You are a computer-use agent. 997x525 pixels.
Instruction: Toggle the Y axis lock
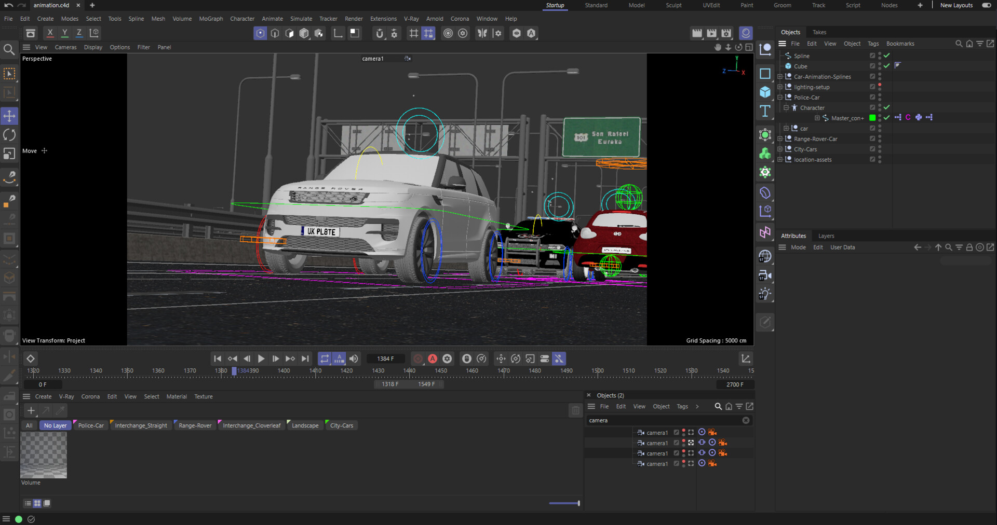tap(65, 33)
